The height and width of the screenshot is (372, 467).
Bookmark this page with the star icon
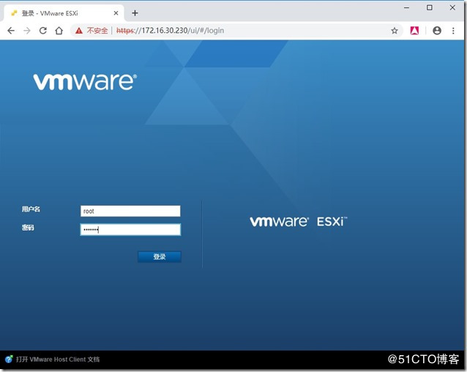(x=395, y=30)
